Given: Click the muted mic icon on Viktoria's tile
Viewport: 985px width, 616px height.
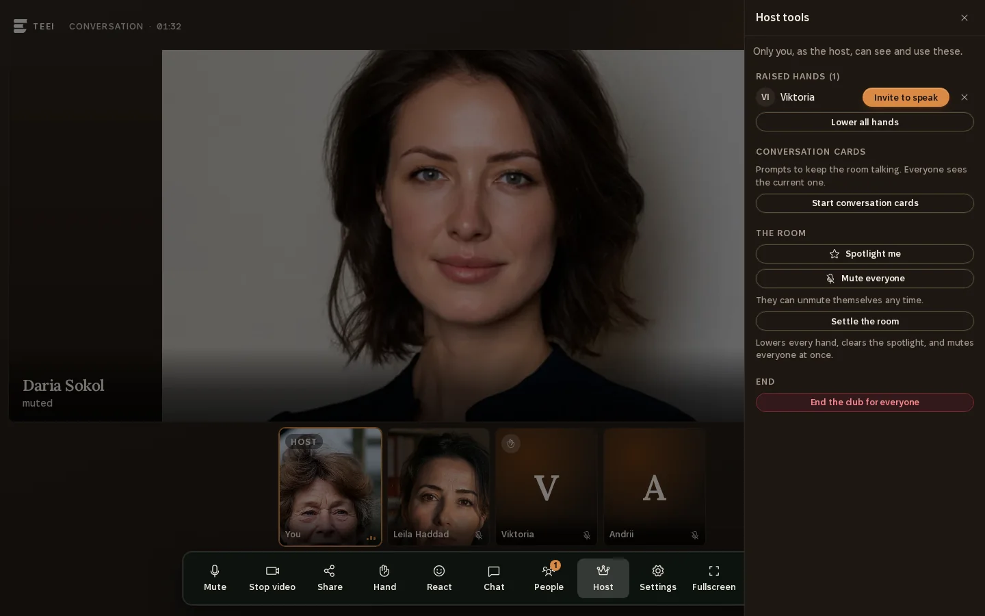Looking at the screenshot, I should point(587,535).
